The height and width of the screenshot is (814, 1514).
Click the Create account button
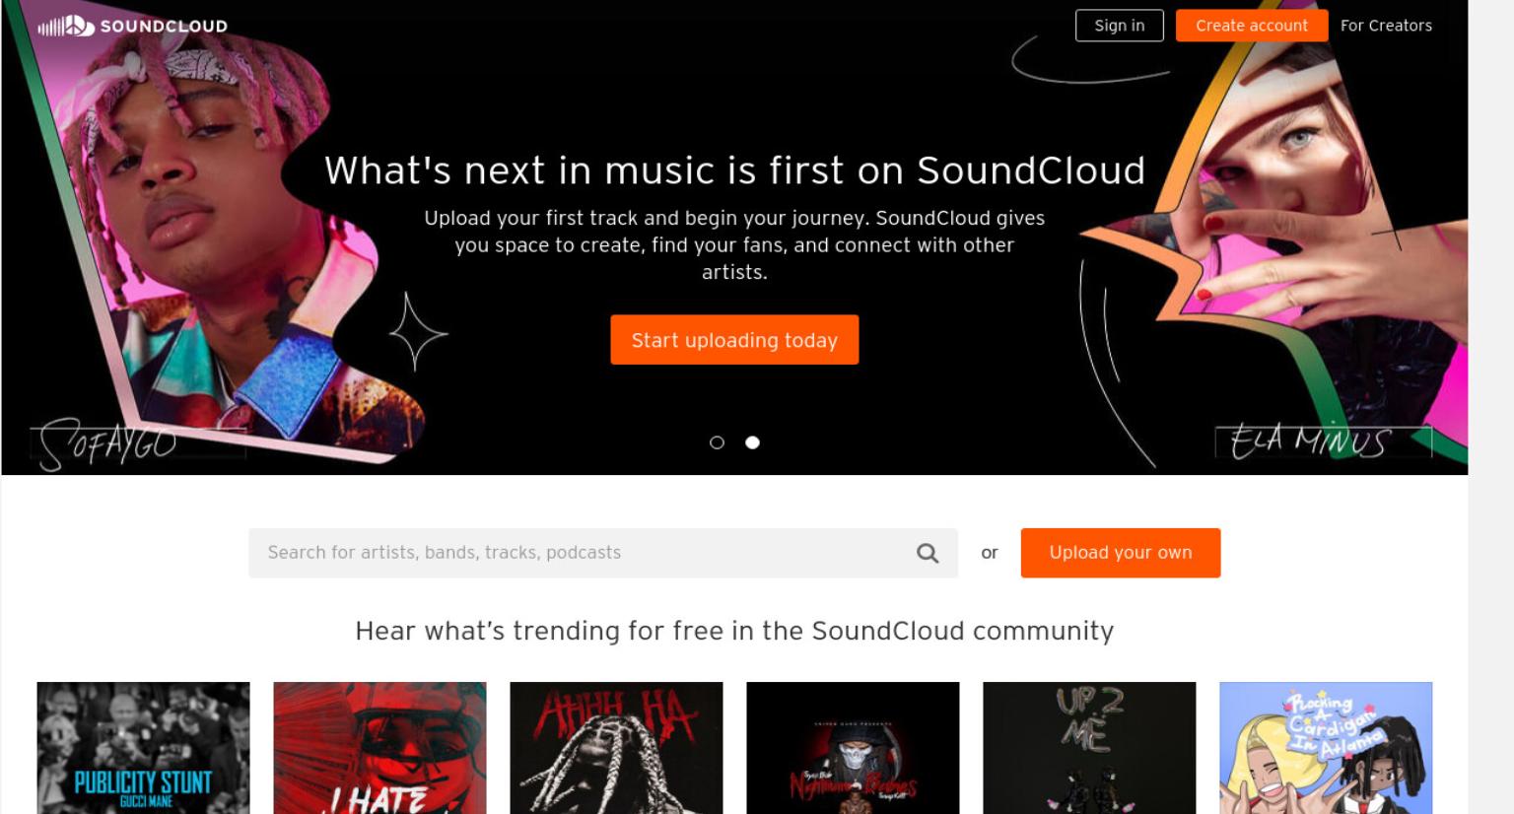click(1252, 26)
